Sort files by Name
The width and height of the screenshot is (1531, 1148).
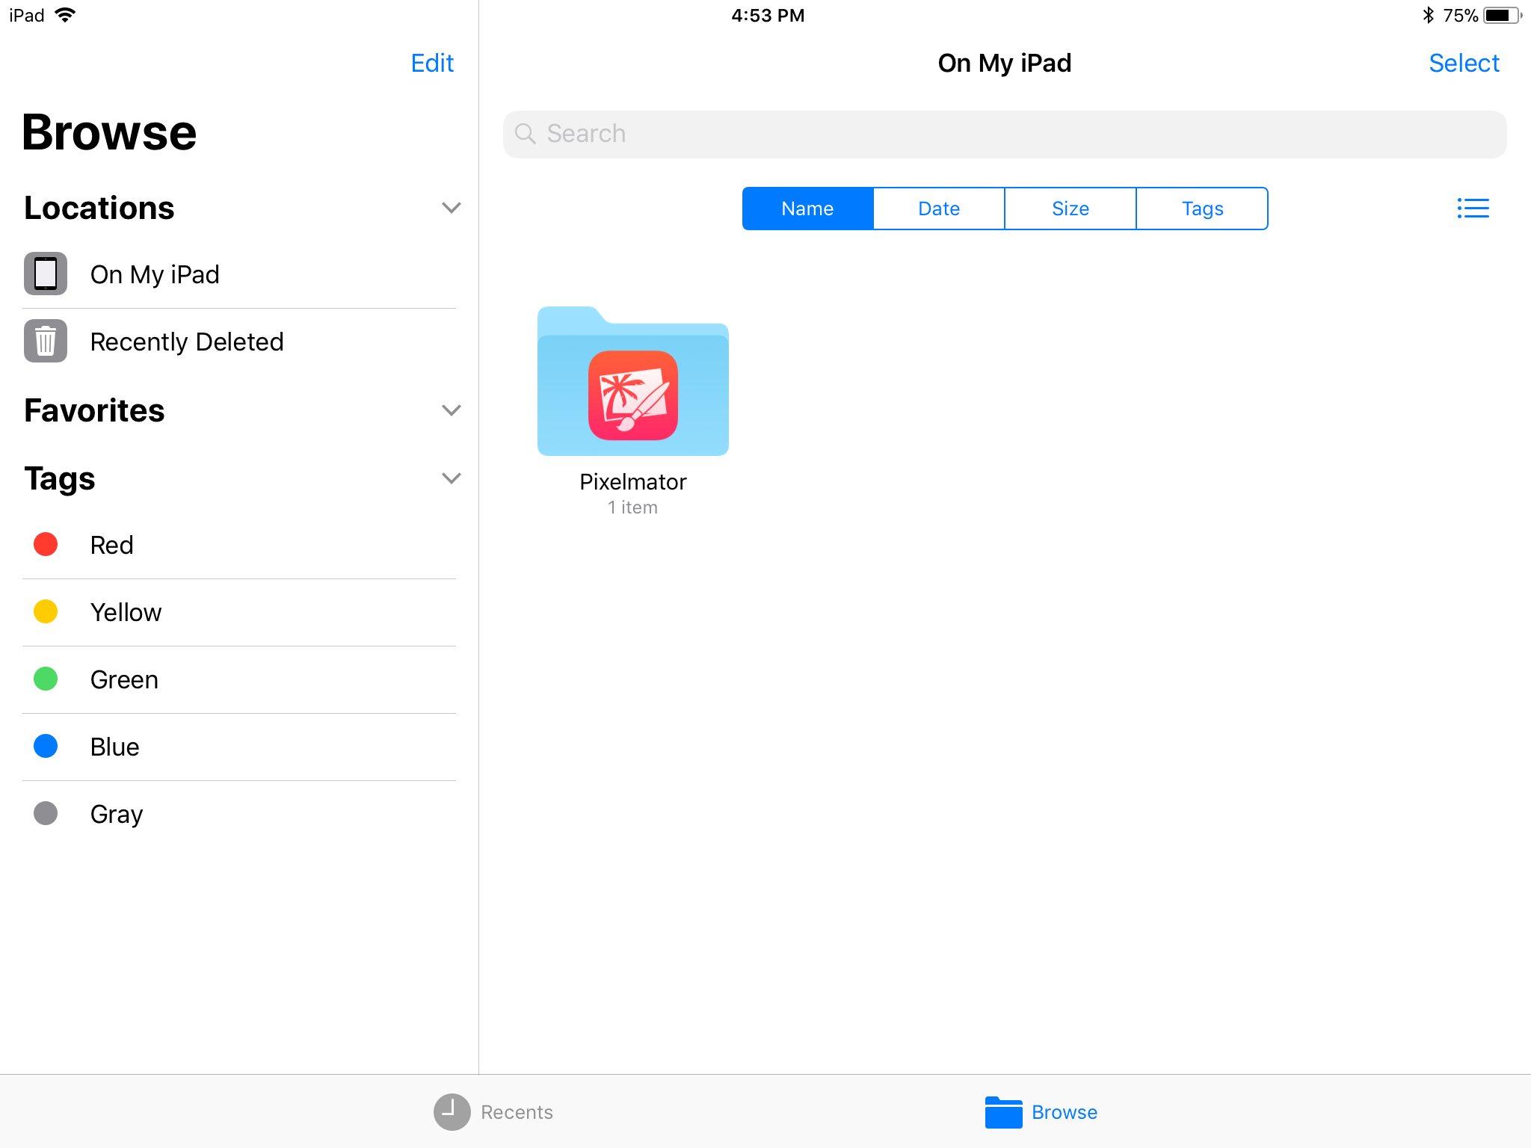point(807,209)
